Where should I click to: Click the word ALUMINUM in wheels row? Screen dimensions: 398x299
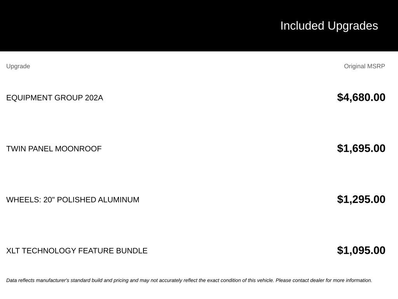119,200
